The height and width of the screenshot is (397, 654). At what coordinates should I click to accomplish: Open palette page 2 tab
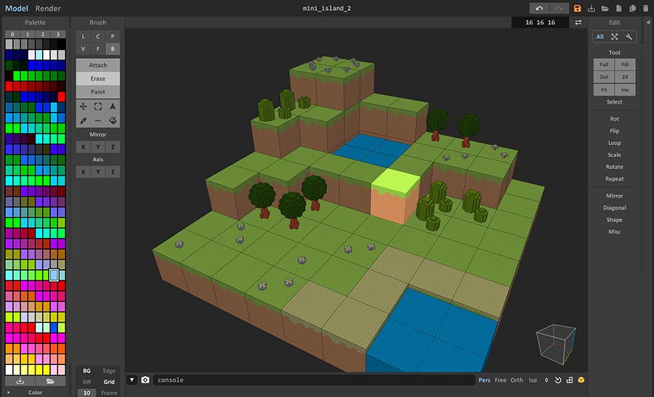tap(42, 34)
